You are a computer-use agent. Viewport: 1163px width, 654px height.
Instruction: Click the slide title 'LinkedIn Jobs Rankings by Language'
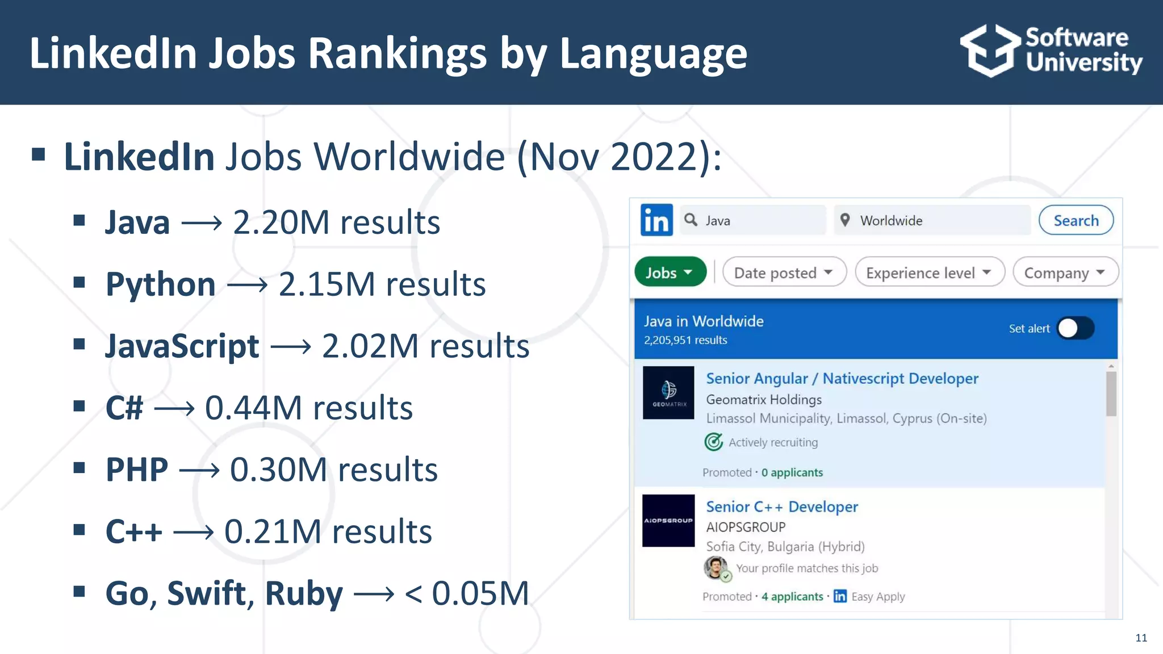coord(388,53)
